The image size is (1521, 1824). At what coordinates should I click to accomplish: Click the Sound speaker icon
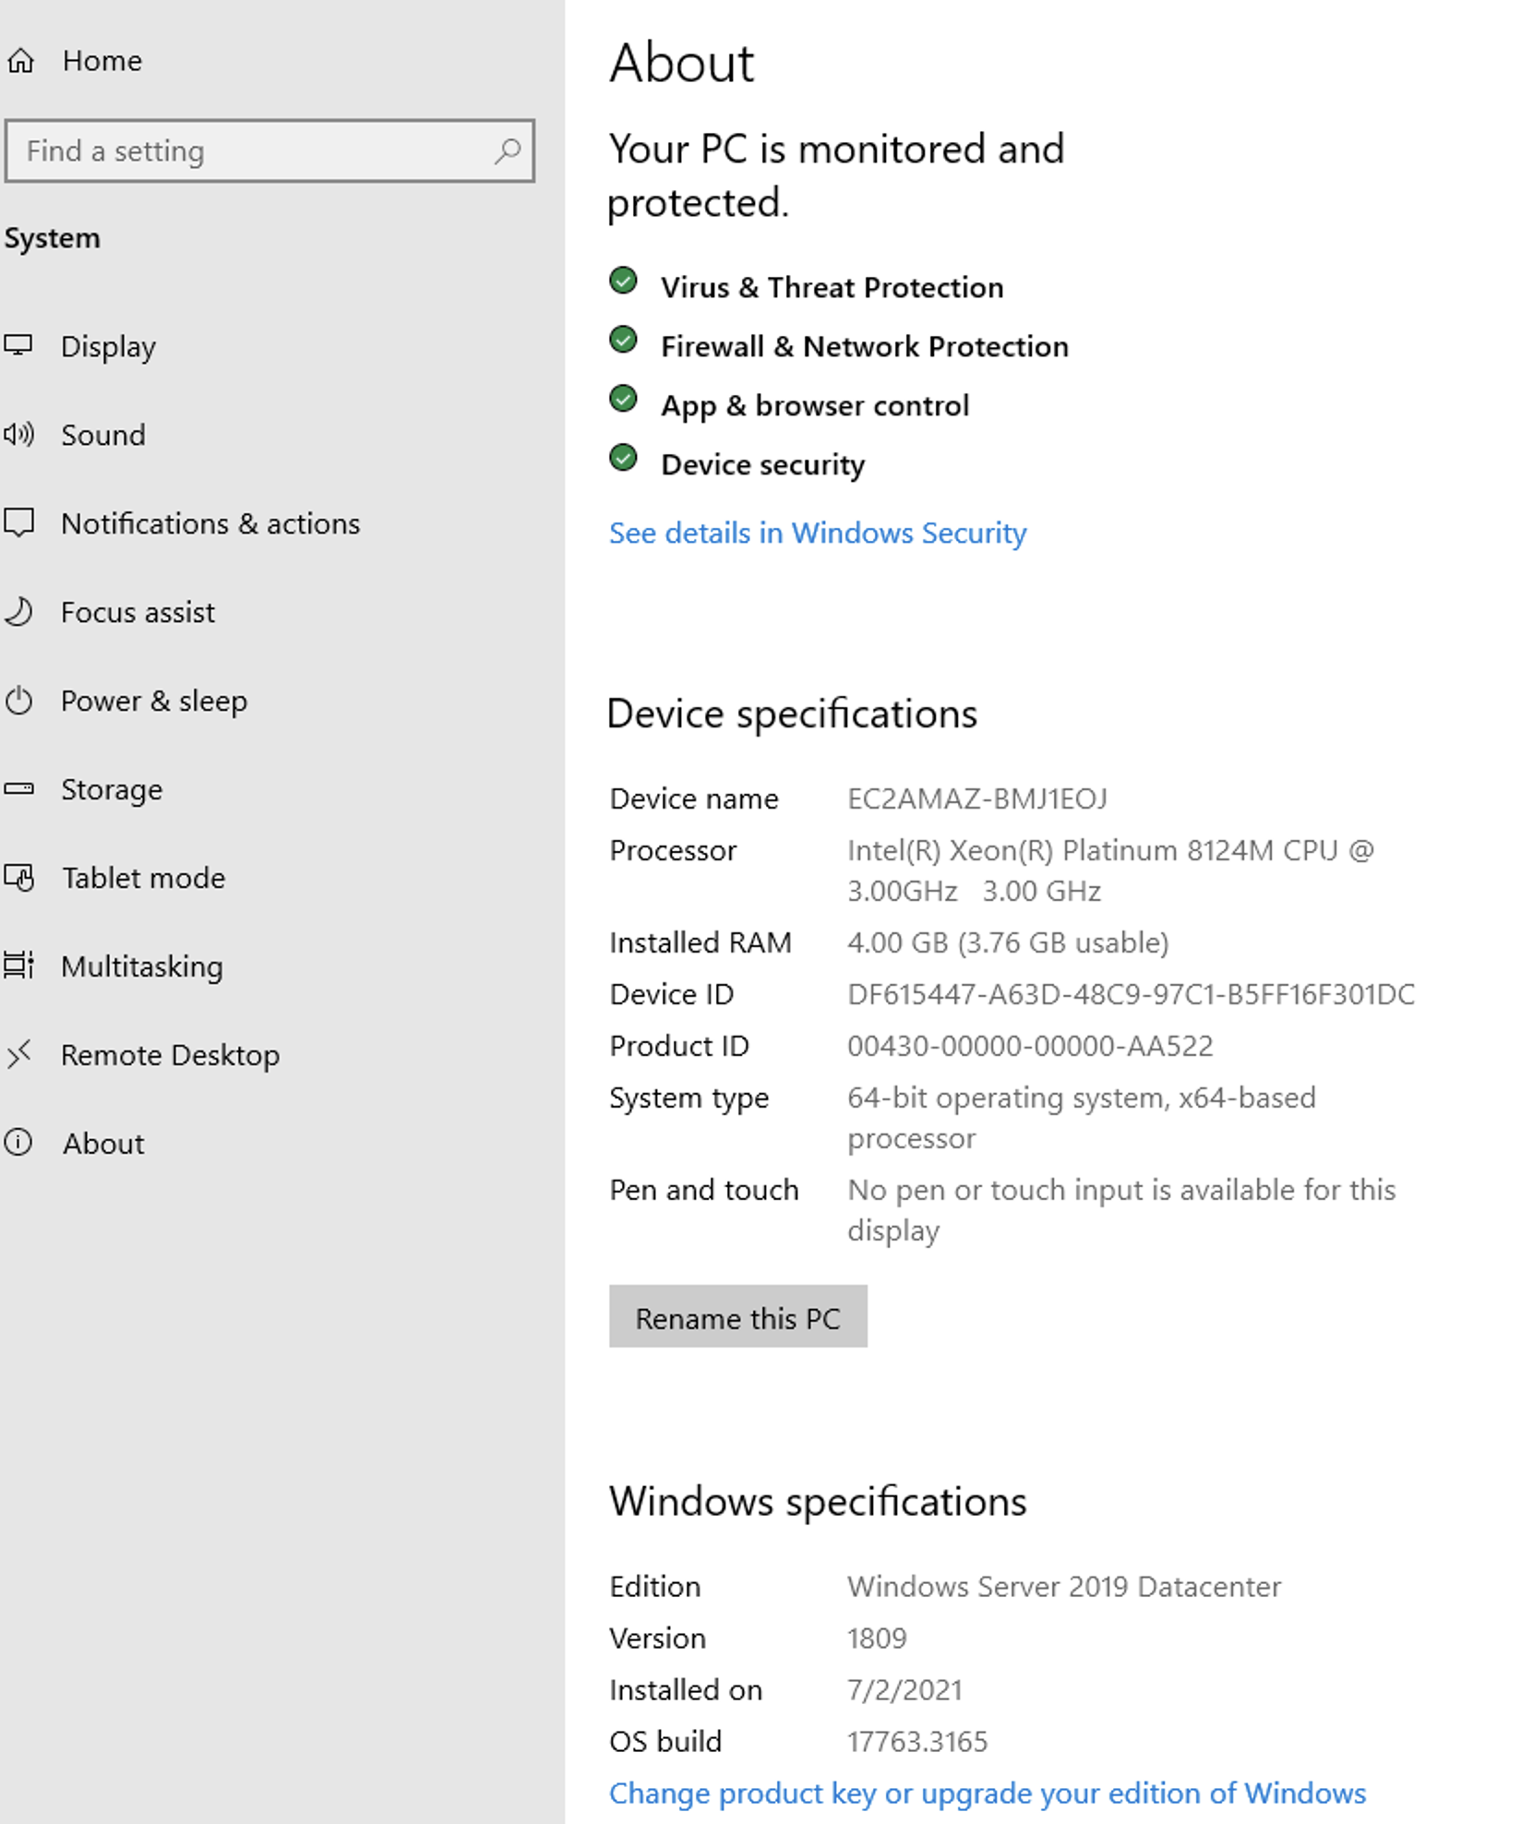click(18, 434)
